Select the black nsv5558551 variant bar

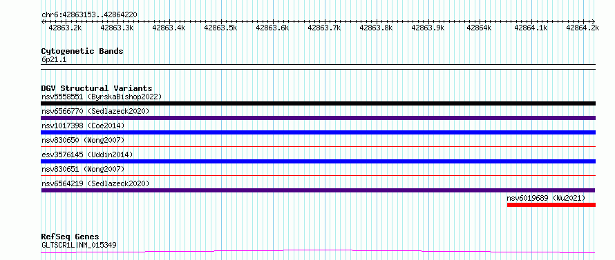click(318, 103)
